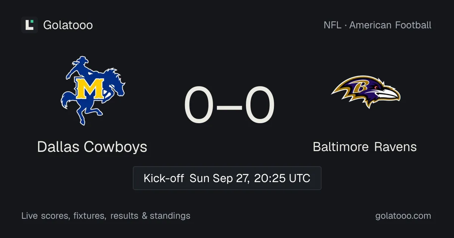Click the Golatooo square logo icon
This screenshot has width=454, height=238.
click(x=30, y=25)
